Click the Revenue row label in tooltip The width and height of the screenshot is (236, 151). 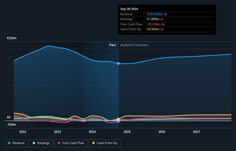pyautogui.click(x=126, y=14)
